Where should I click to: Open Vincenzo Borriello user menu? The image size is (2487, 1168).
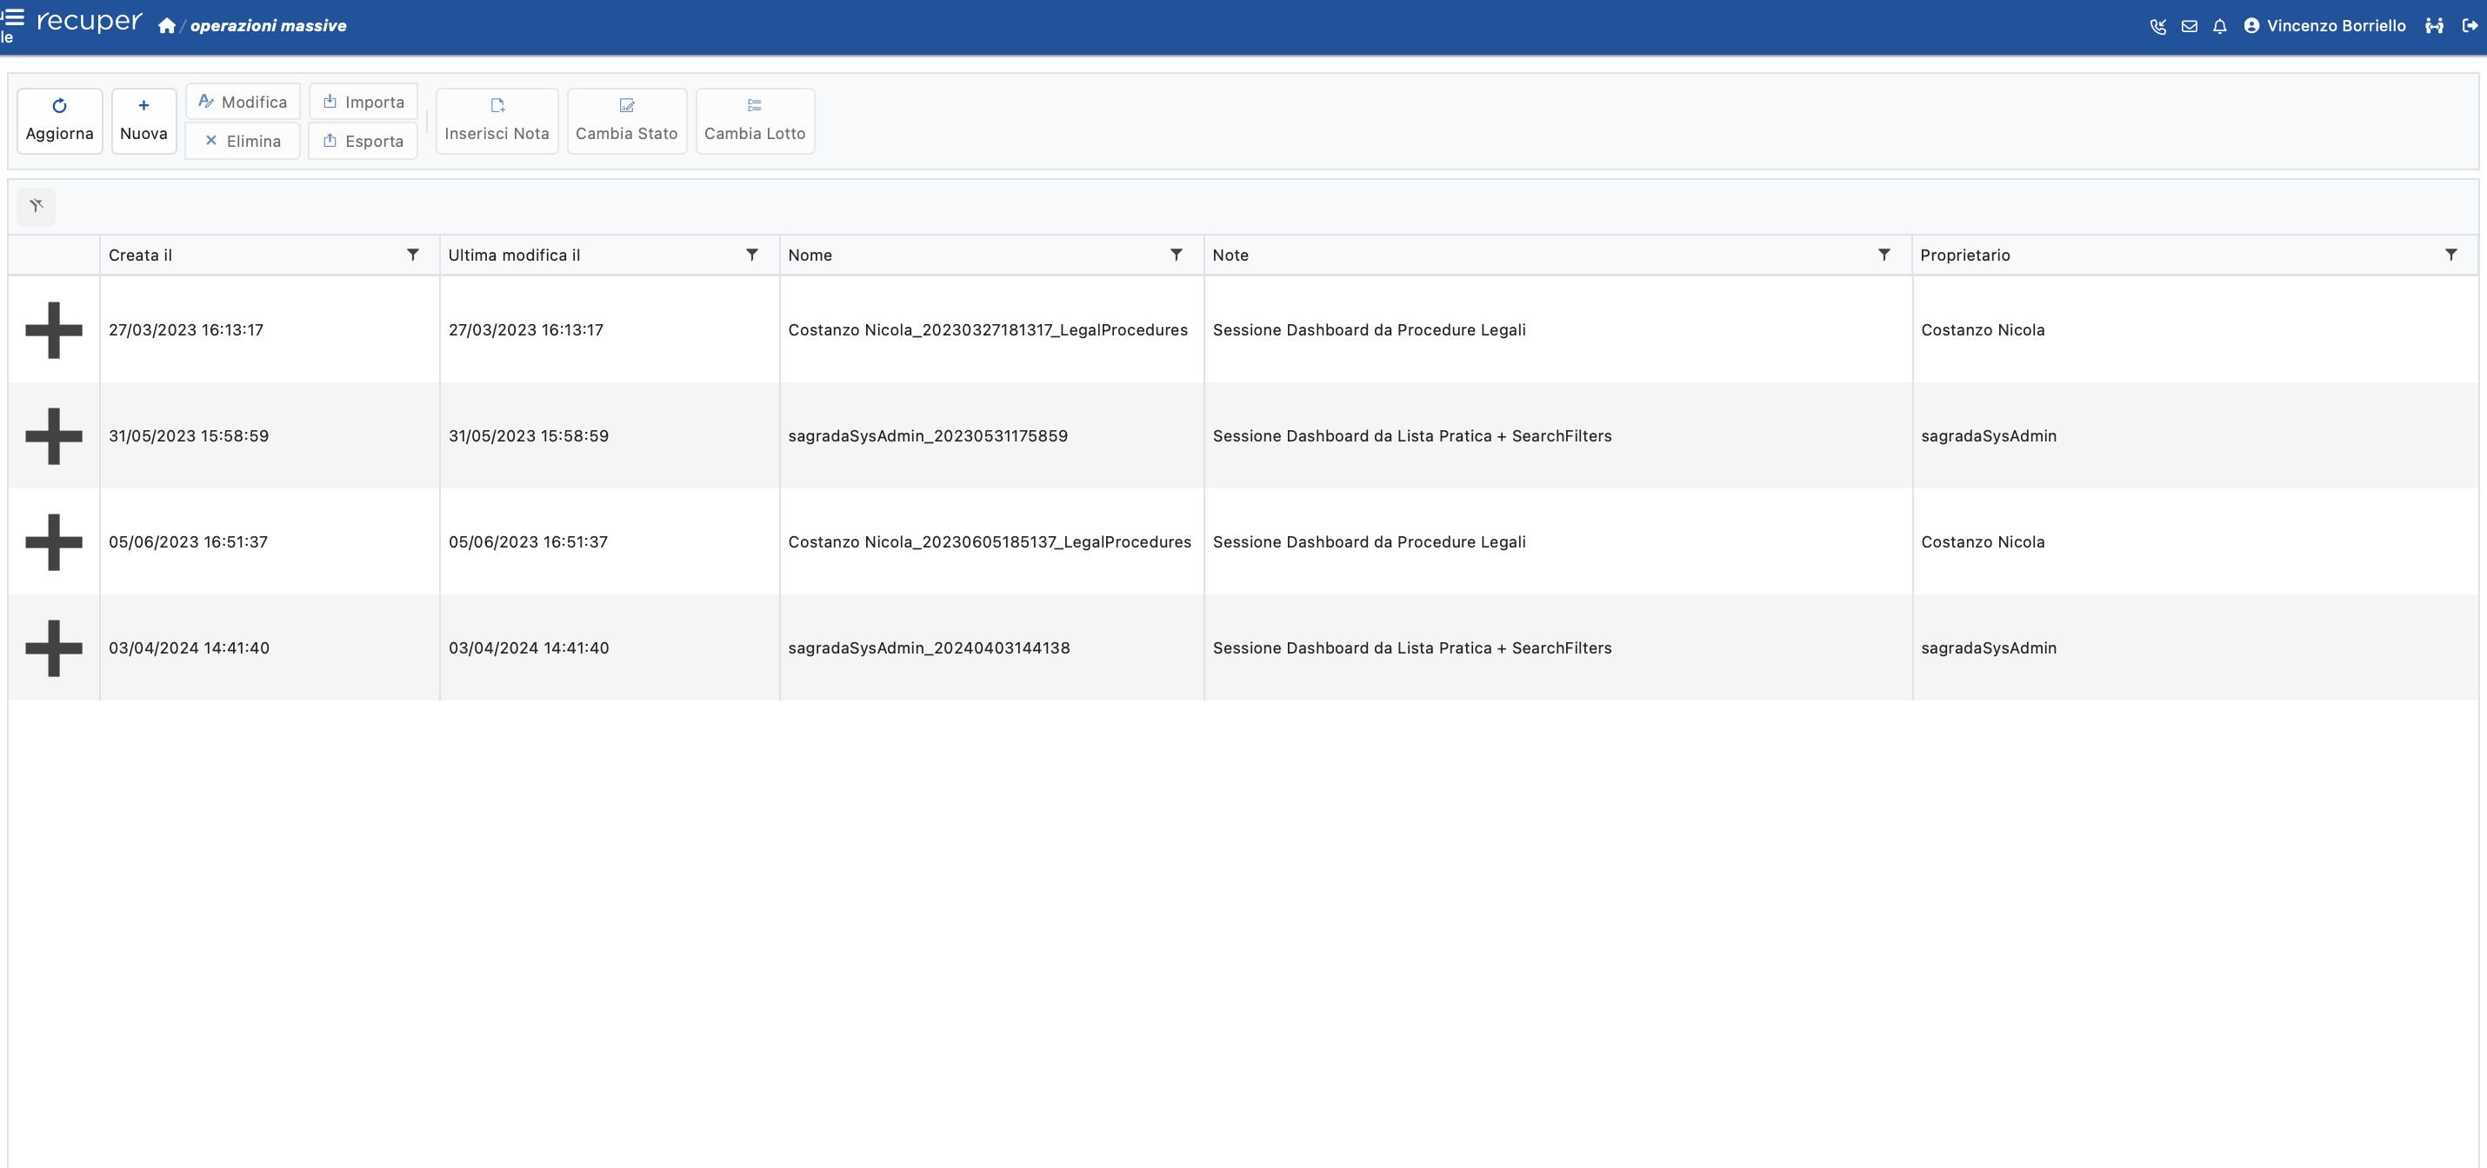[x=2324, y=26]
